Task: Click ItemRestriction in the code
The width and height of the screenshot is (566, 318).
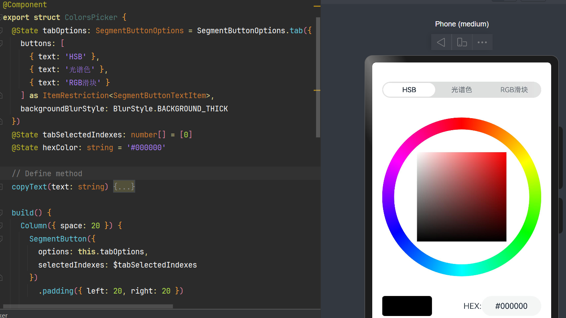Action: click(75, 96)
